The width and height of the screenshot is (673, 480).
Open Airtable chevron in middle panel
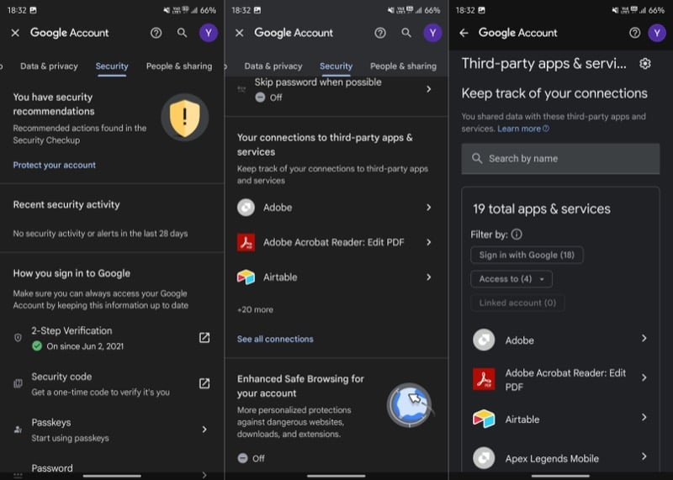[x=429, y=277]
